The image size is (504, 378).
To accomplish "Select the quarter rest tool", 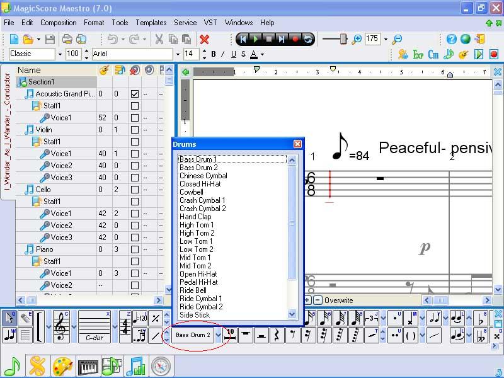I will pyautogui.click(x=277, y=335).
